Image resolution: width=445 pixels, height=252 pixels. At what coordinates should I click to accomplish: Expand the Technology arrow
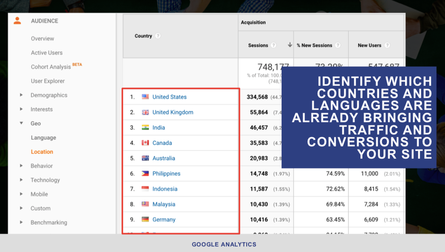pos(21,180)
